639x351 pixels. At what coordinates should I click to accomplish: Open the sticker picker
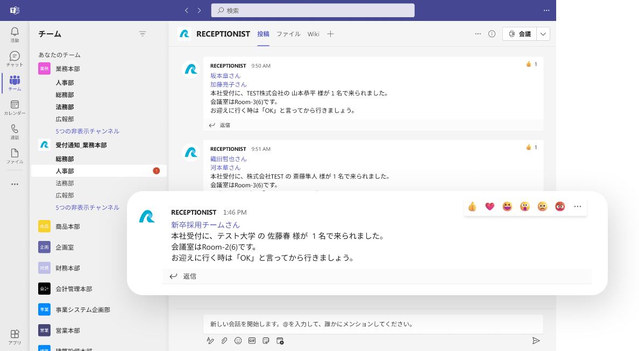(x=266, y=341)
